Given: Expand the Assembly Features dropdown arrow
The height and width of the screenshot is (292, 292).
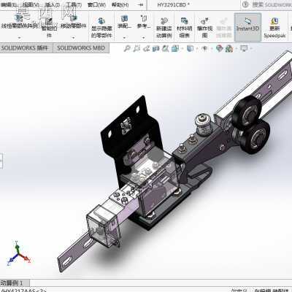Looking at the screenshot, I should 124,37.
